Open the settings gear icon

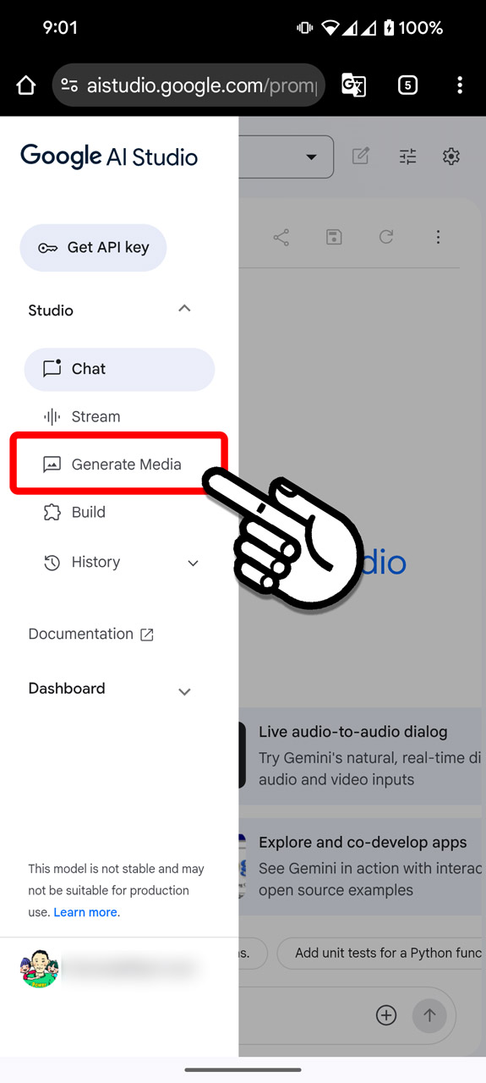(451, 156)
